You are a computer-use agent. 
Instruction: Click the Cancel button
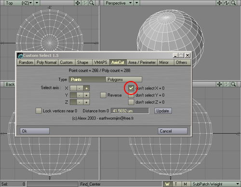173,131
